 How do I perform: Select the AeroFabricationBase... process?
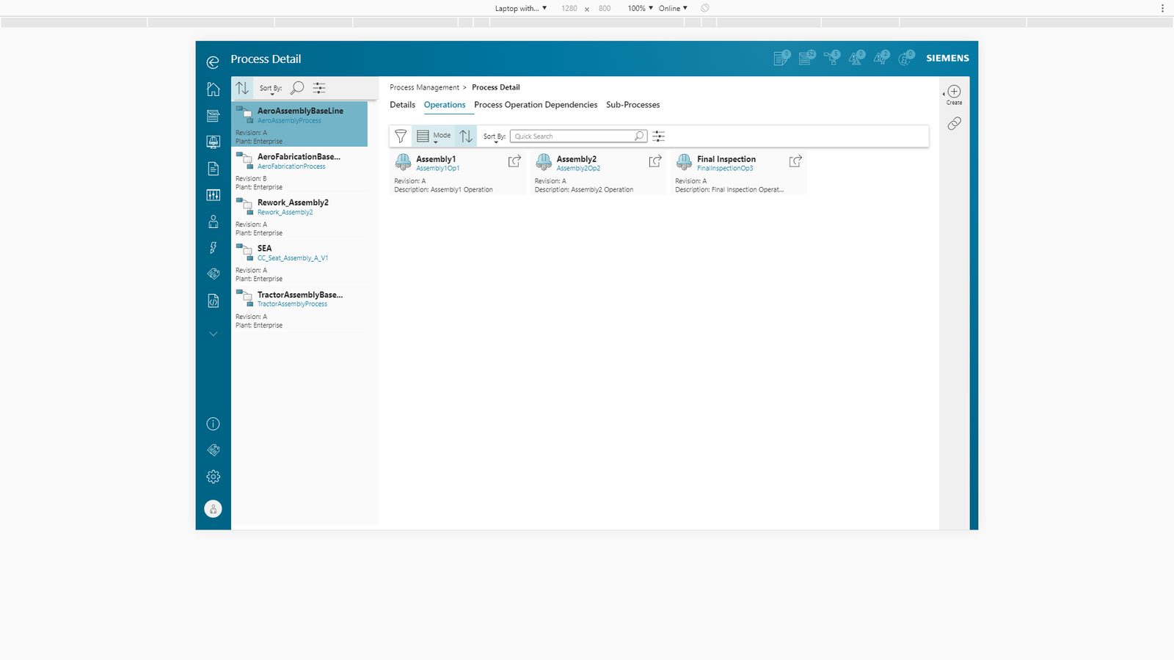point(299,170)
